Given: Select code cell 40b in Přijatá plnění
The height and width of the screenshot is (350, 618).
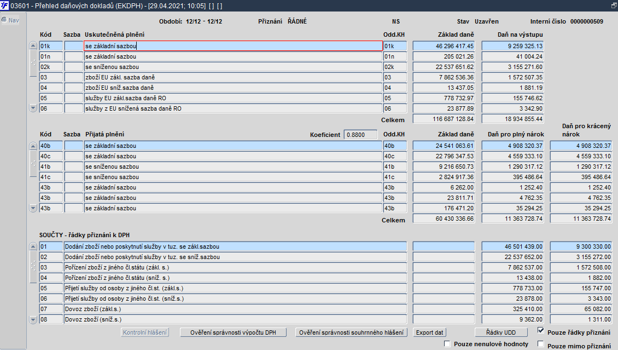Looking at the screenshot, I should click(51, 146).
